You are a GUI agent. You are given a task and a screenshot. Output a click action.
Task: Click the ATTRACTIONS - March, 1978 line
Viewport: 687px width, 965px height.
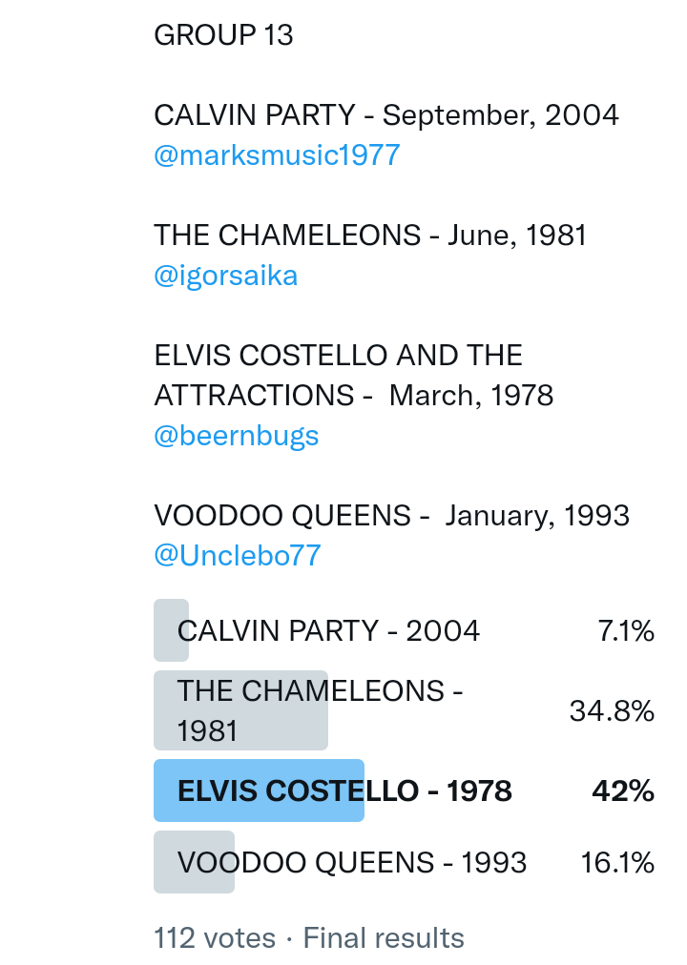[x=354, y=396]
